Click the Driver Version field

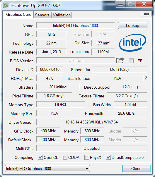[92, 122]
